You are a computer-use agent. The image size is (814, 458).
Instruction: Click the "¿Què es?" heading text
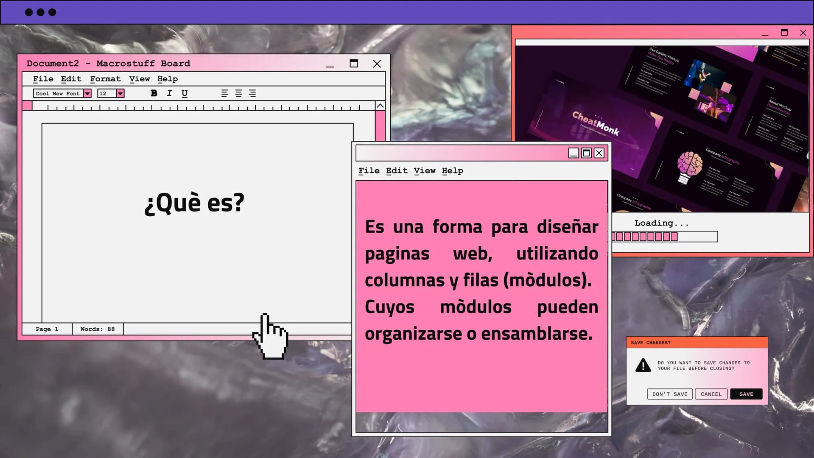pos(194,203)
